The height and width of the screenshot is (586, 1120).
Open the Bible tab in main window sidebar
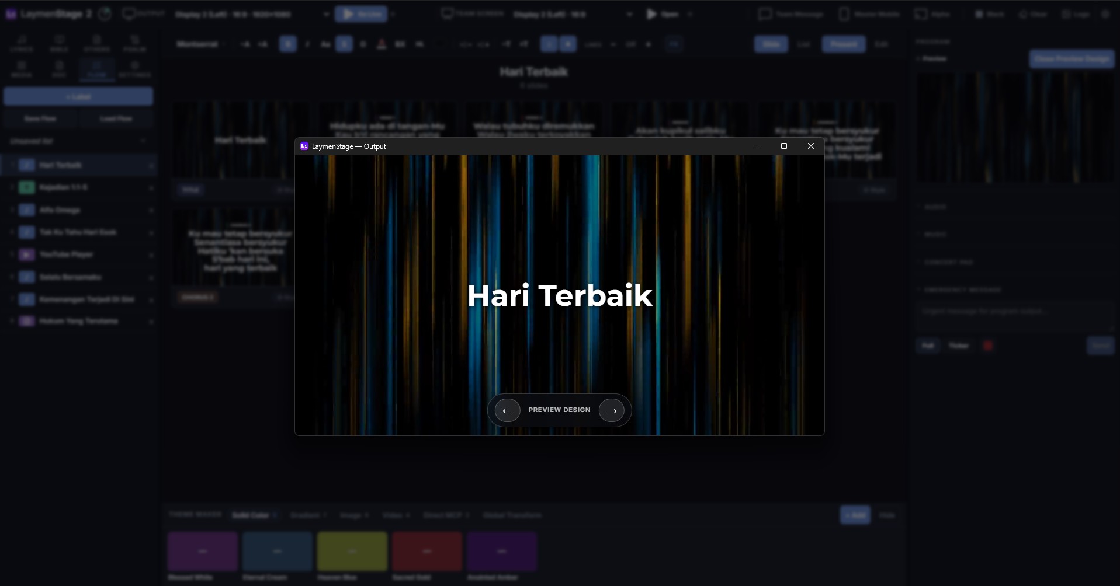point(59,44)
